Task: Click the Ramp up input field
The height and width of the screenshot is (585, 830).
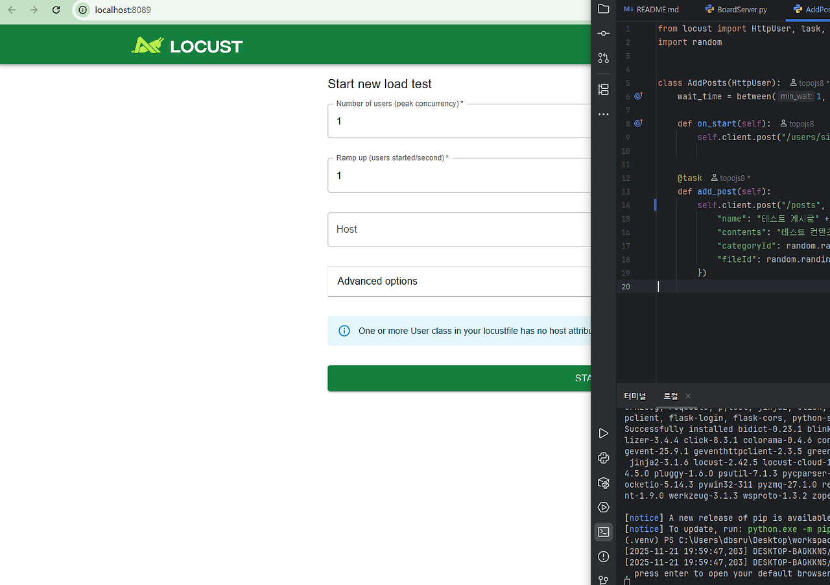Action: click(x=459, y=176)
